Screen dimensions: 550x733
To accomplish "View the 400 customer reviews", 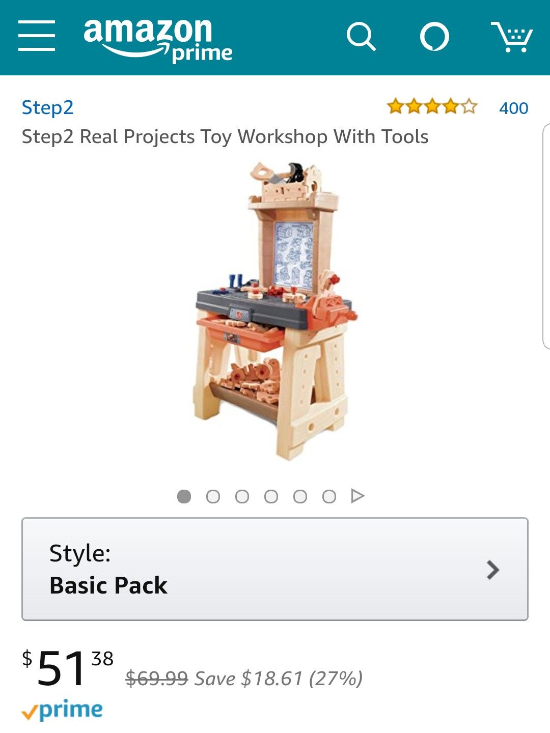I will 513,108.
